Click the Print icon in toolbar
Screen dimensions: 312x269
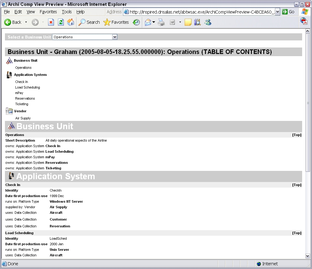[x=161, y=22]
